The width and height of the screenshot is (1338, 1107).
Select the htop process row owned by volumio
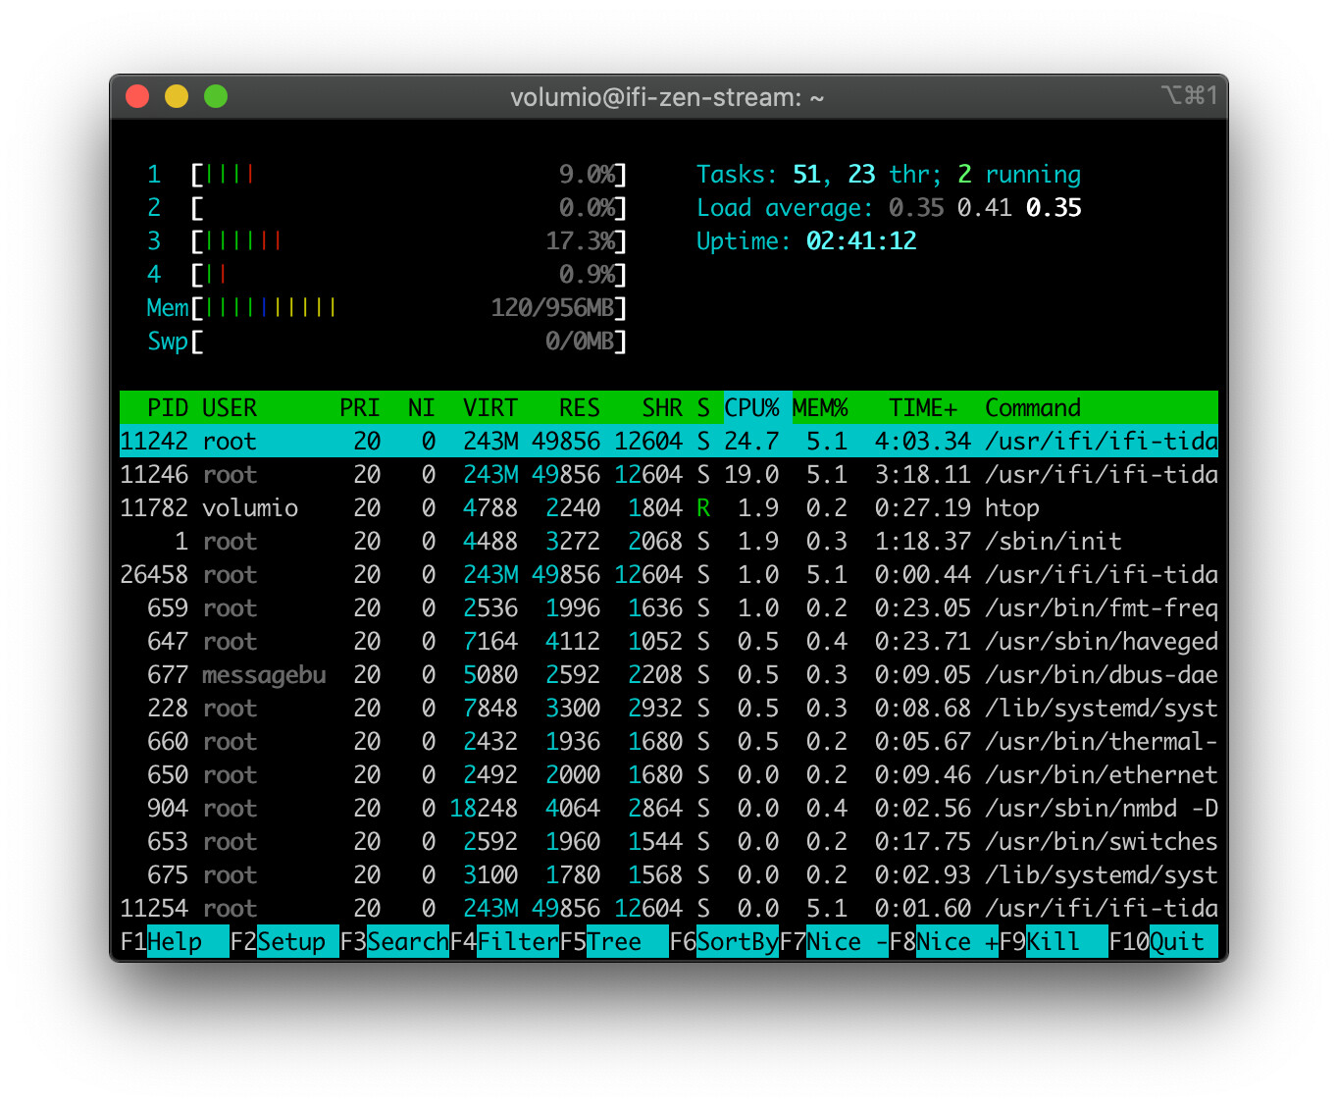tap(669, 508)
